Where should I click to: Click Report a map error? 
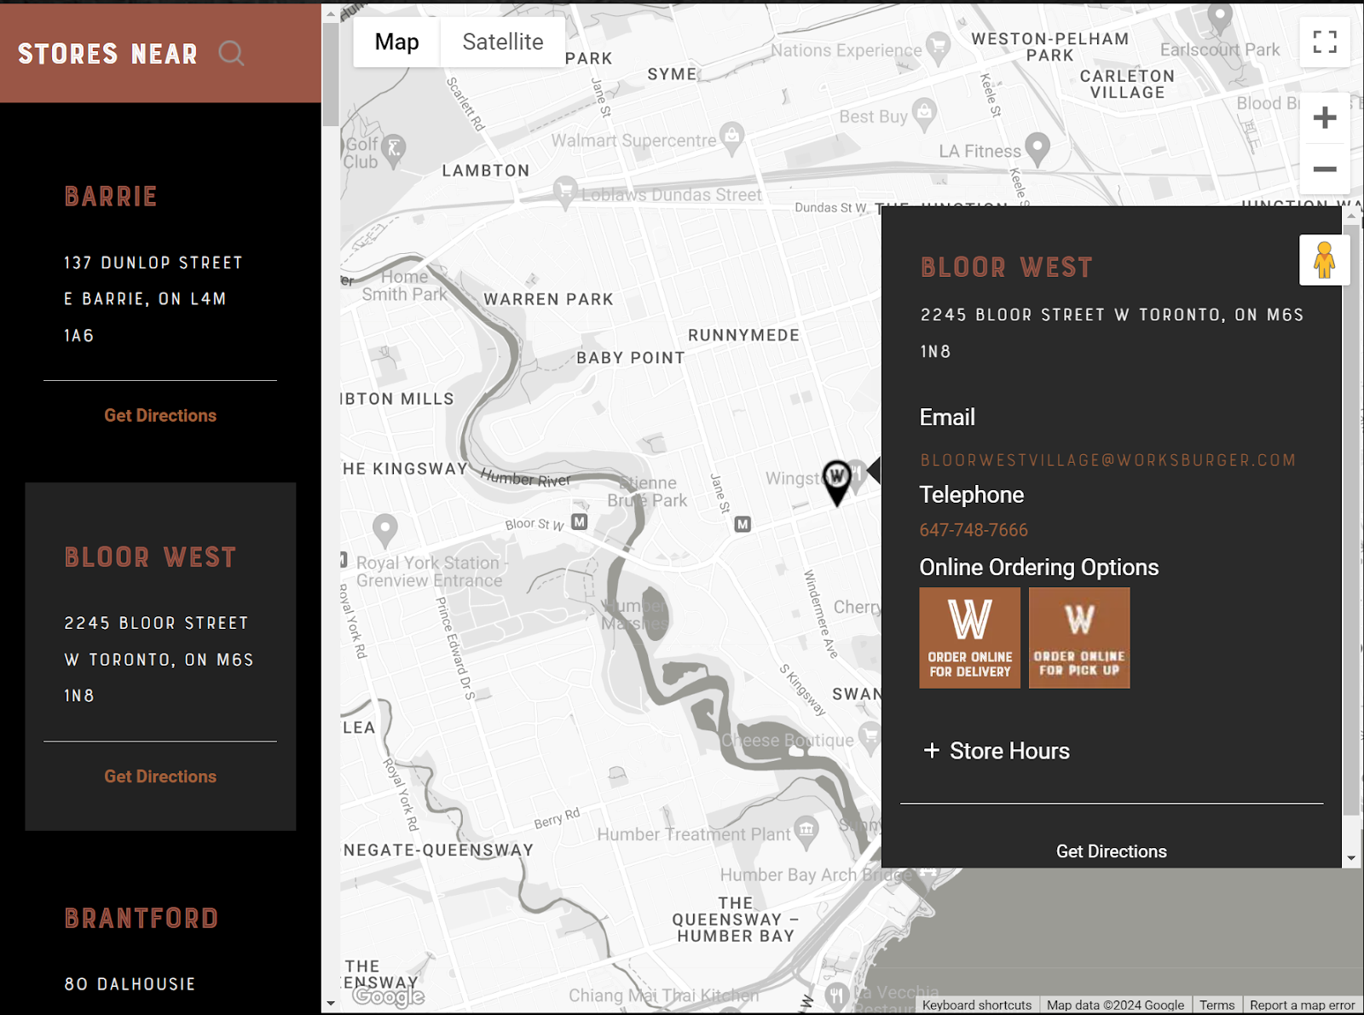coord(1302,1006)
